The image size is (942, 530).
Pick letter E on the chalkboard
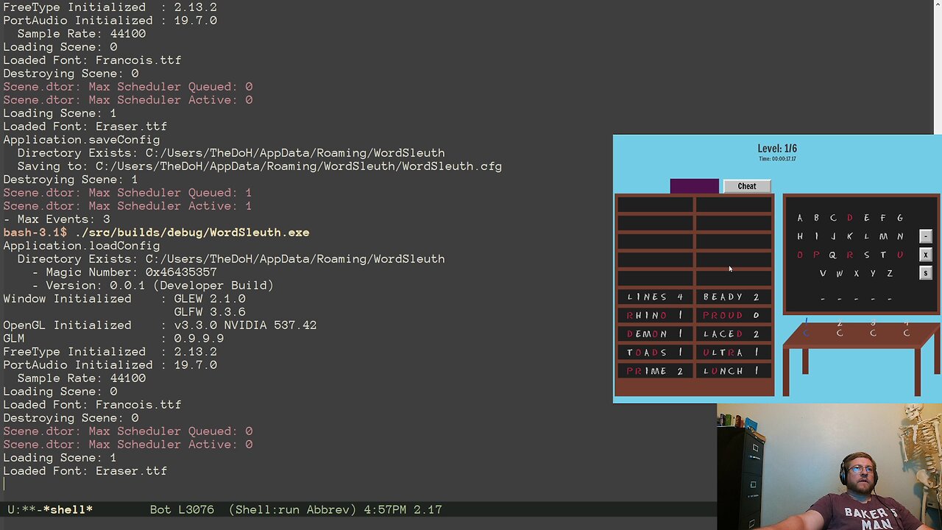coord(866,218)
